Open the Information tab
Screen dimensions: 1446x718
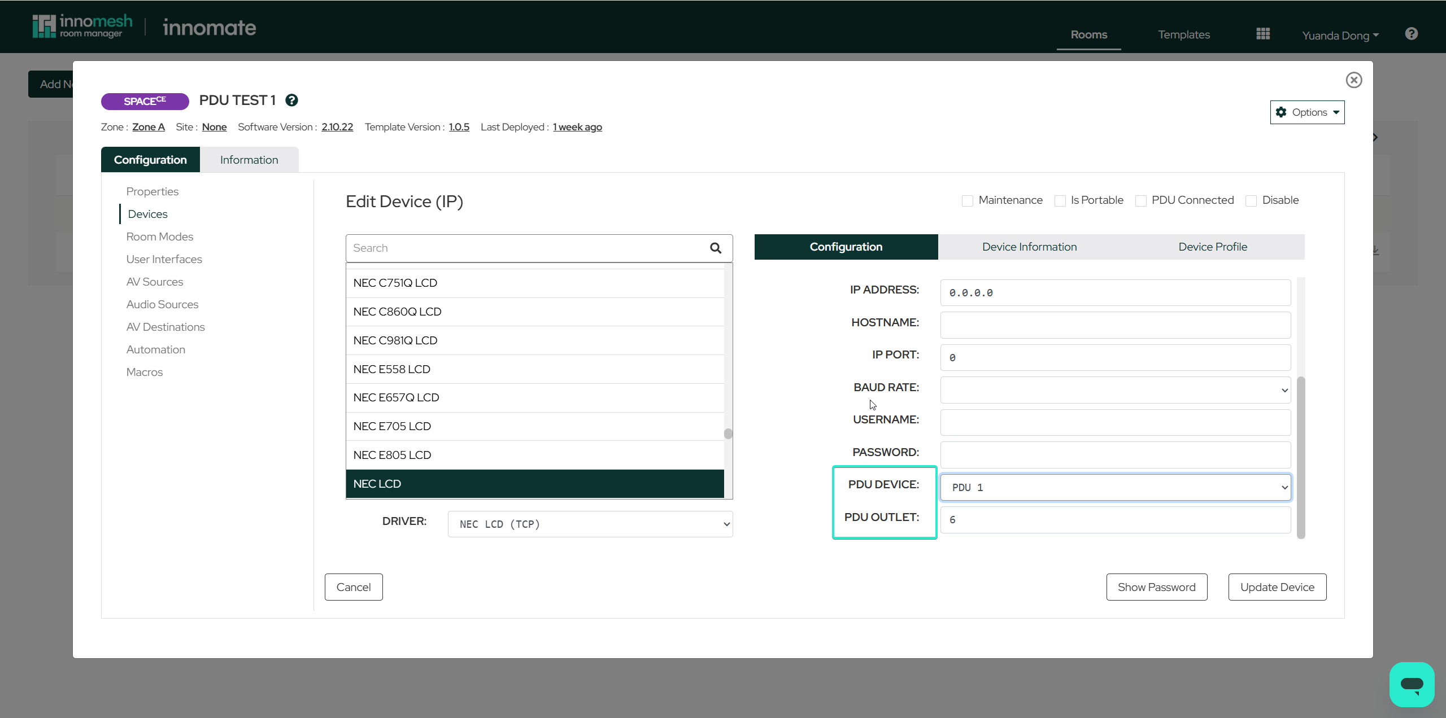pos(249,160)
